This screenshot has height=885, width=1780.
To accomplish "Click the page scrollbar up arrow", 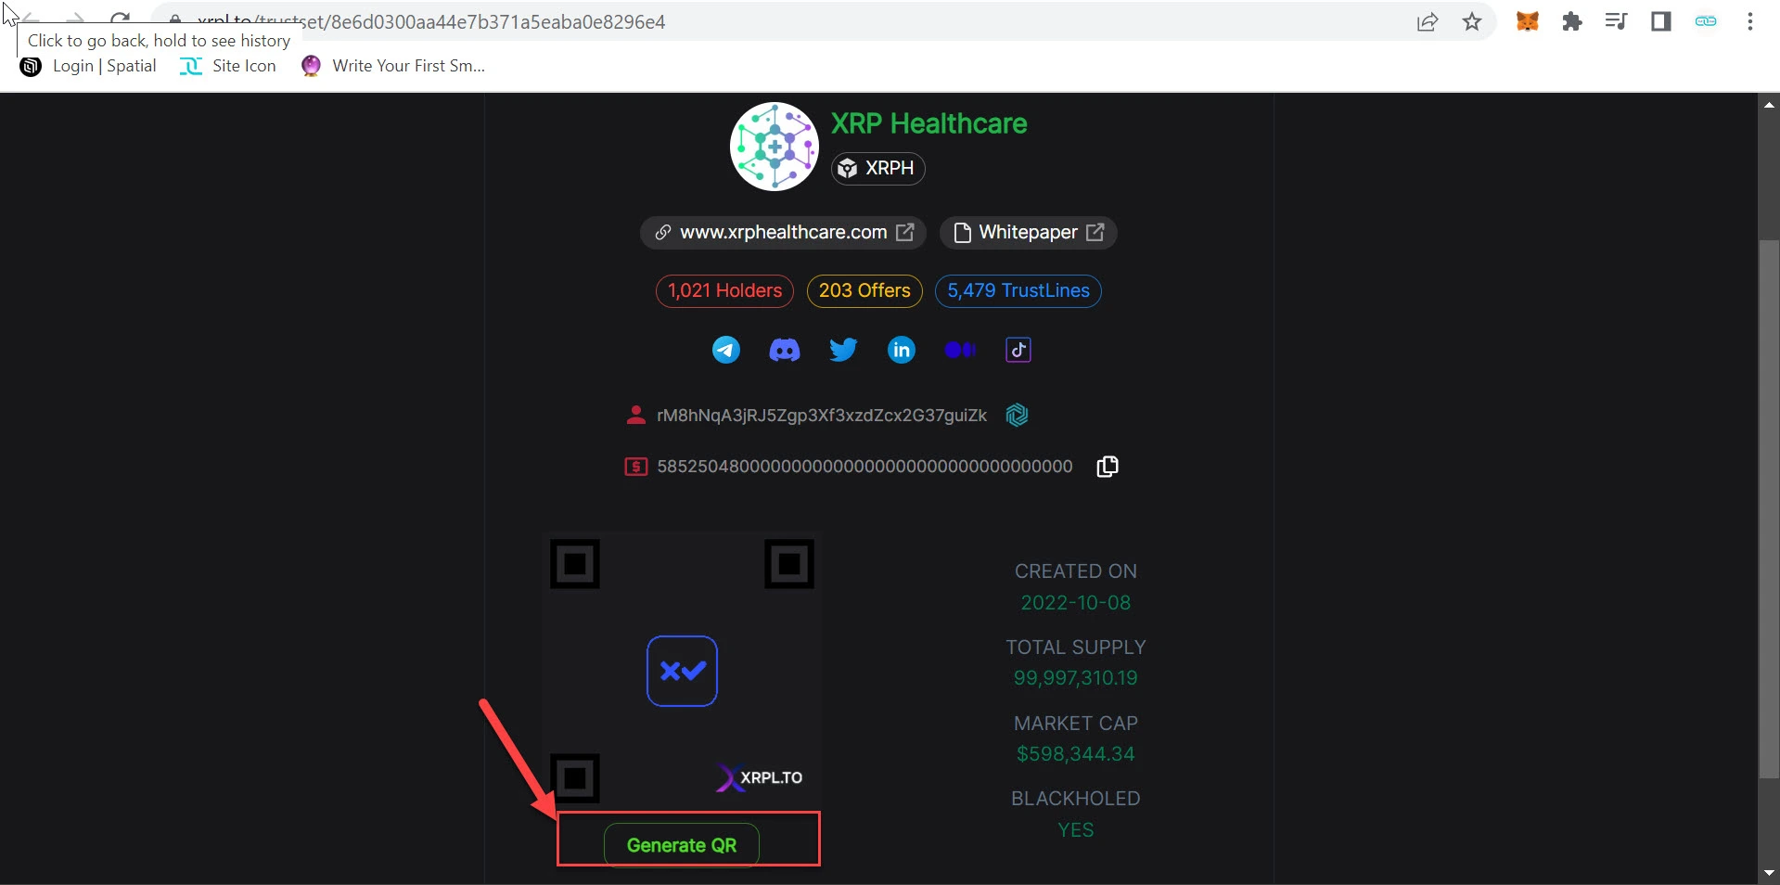I will point(1769,105).
